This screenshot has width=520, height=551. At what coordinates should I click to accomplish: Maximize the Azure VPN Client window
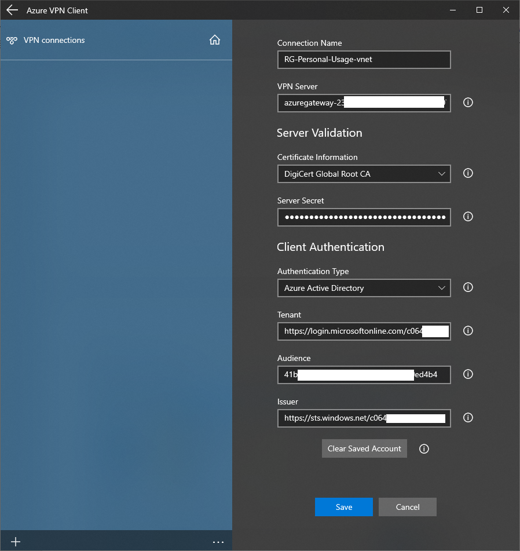coord(479,10)
